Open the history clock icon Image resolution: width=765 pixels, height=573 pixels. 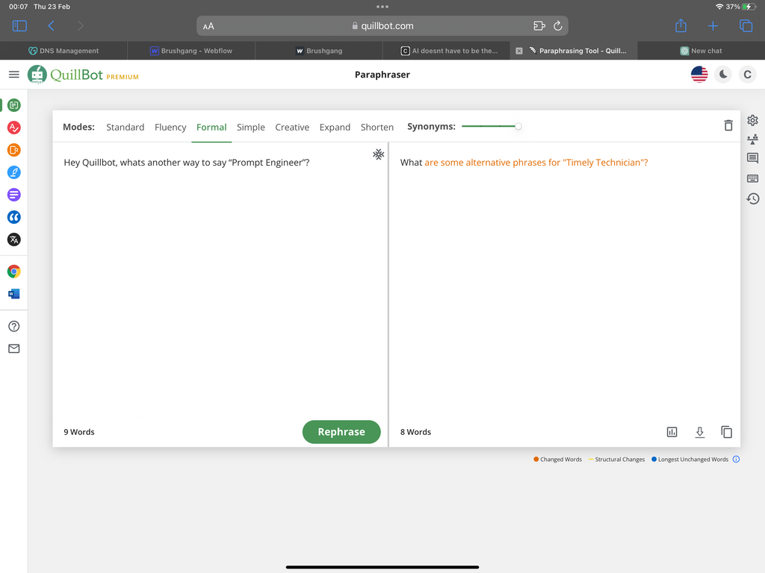point(753,198)
